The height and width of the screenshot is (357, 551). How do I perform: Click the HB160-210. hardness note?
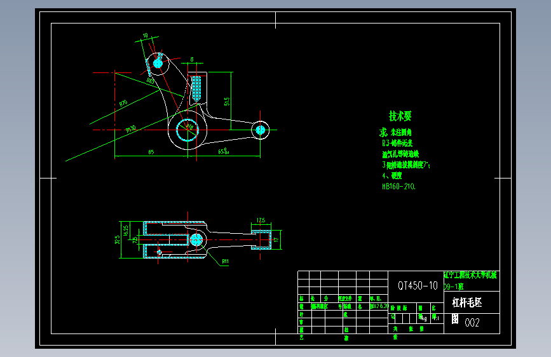point(399,187)
